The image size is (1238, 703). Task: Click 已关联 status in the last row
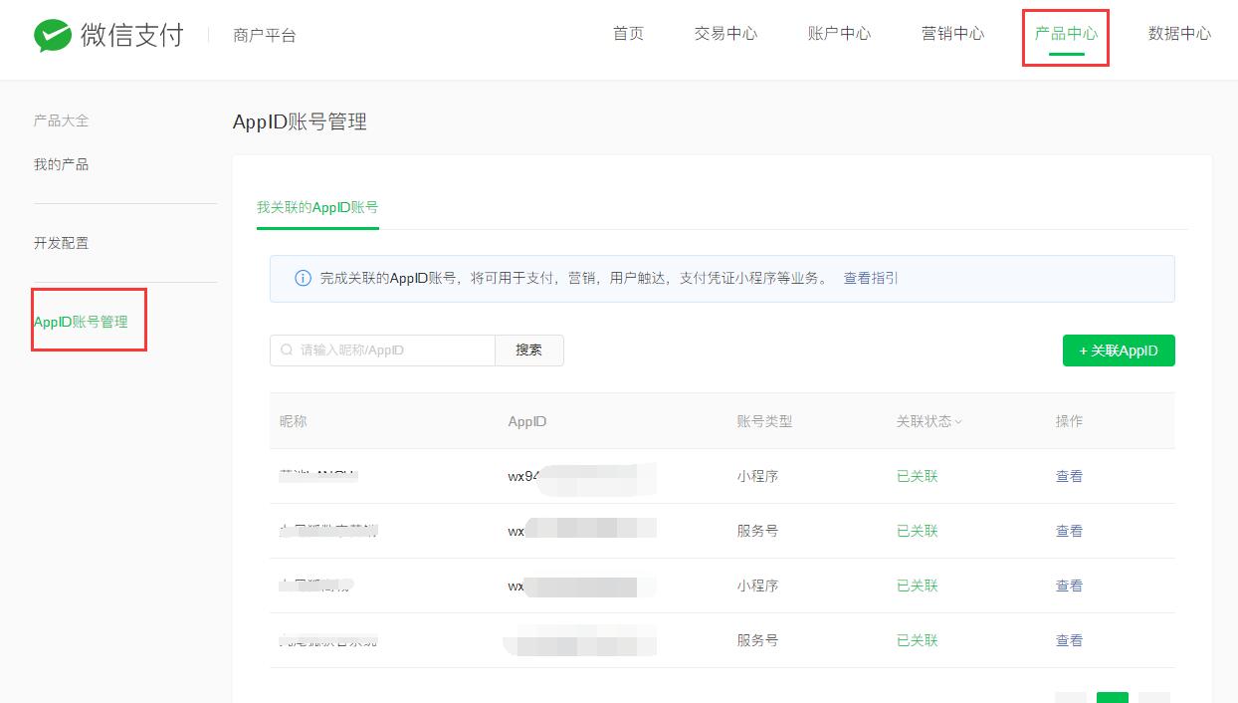918,640
